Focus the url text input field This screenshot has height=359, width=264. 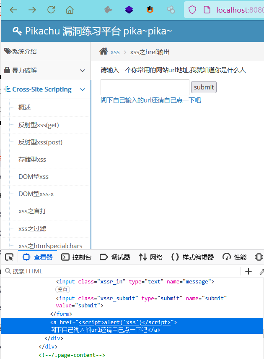[145, 87]
